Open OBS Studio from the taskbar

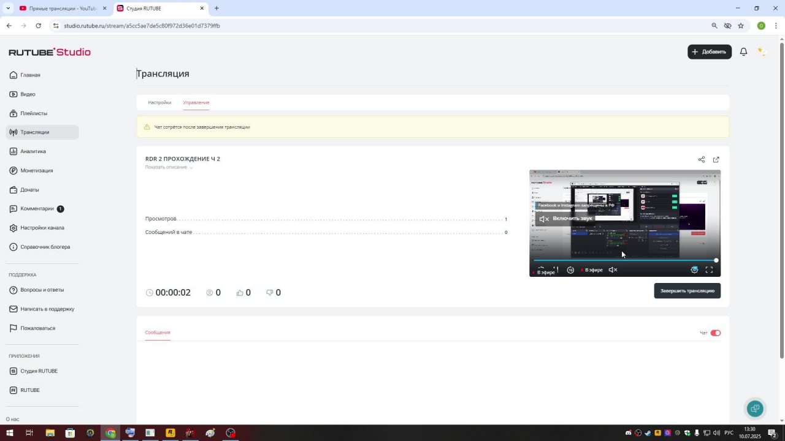[231, 433]
